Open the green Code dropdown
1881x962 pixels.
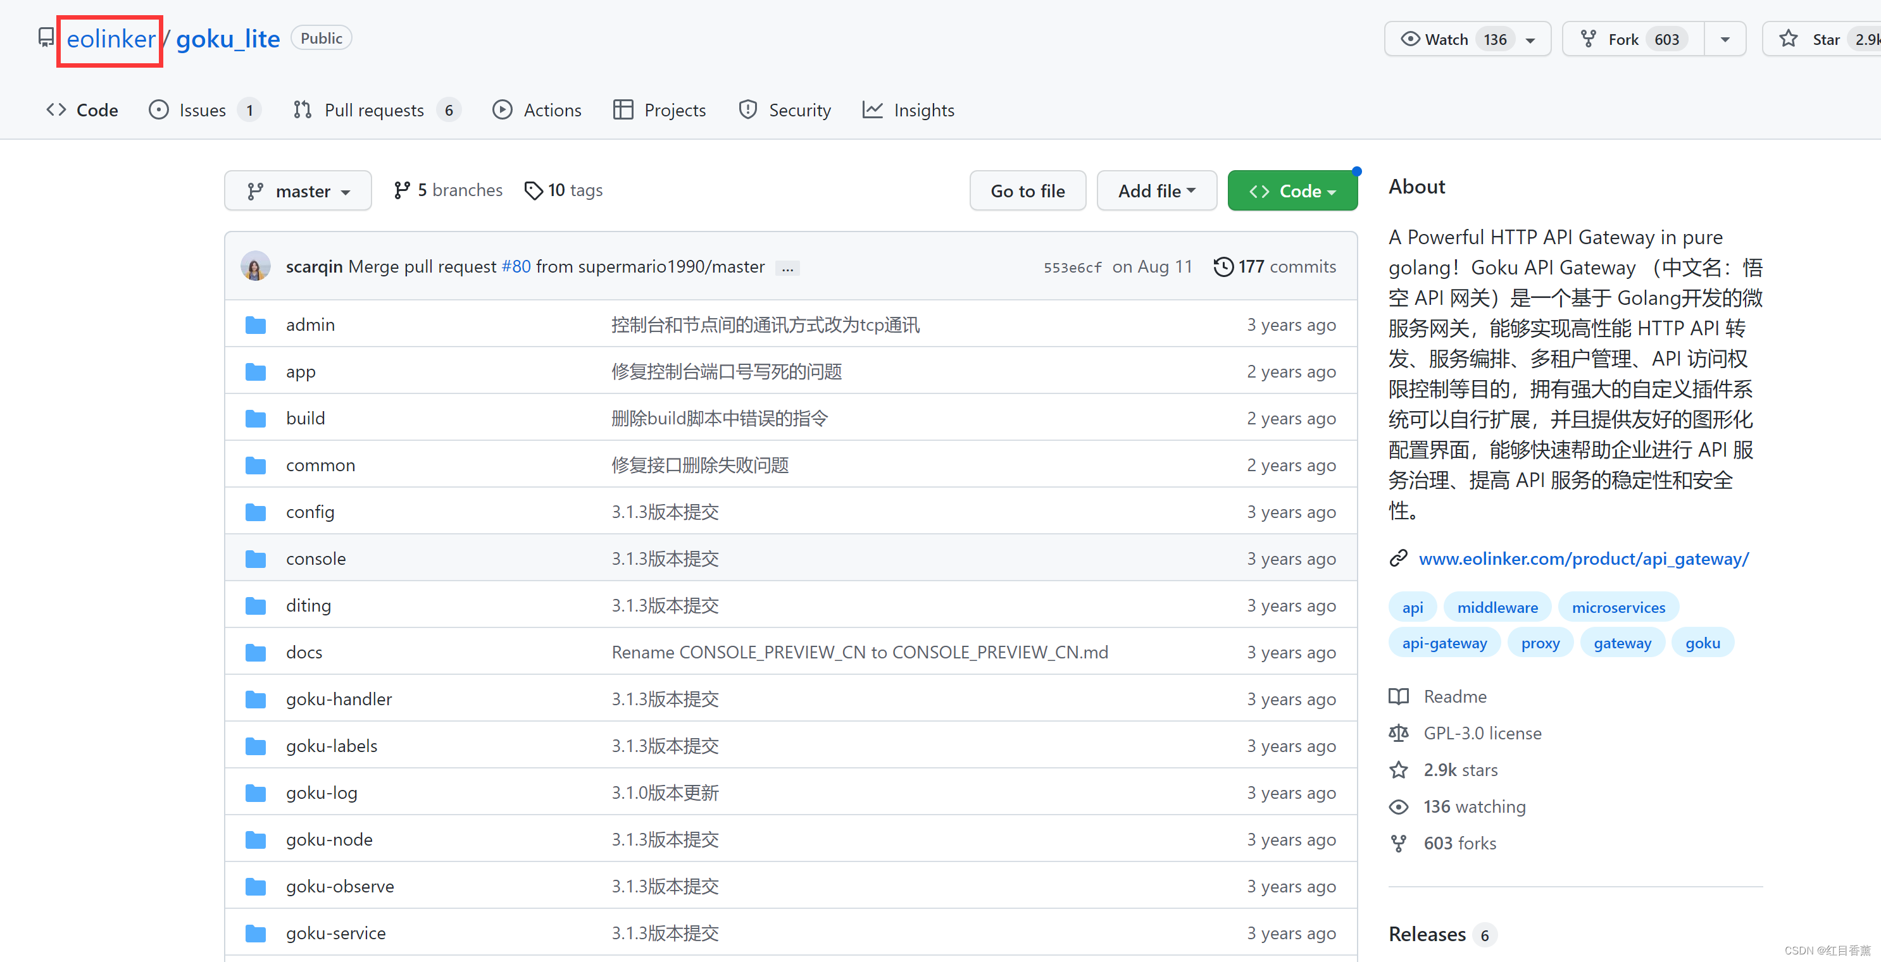point(1292,191)
